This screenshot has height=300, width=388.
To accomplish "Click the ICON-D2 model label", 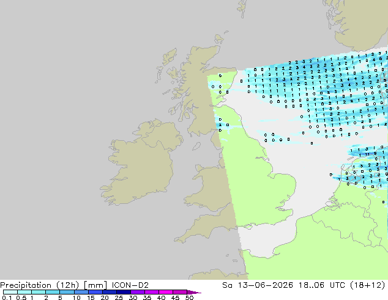I will pyautogui.click(x=130, y=285).
